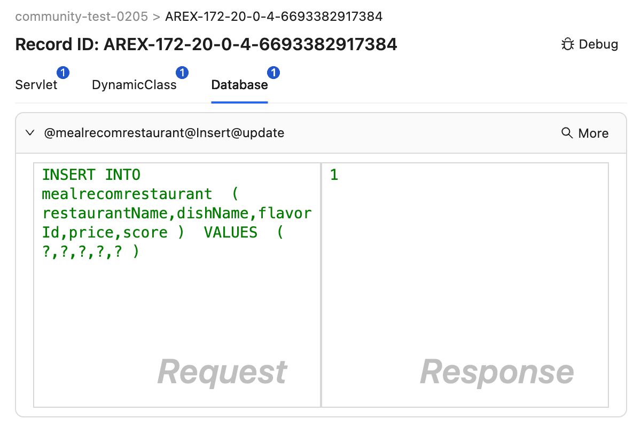Switch to the Servlet tab
The width and height of the screenshot is (641, 427).
tap(36, 85)
